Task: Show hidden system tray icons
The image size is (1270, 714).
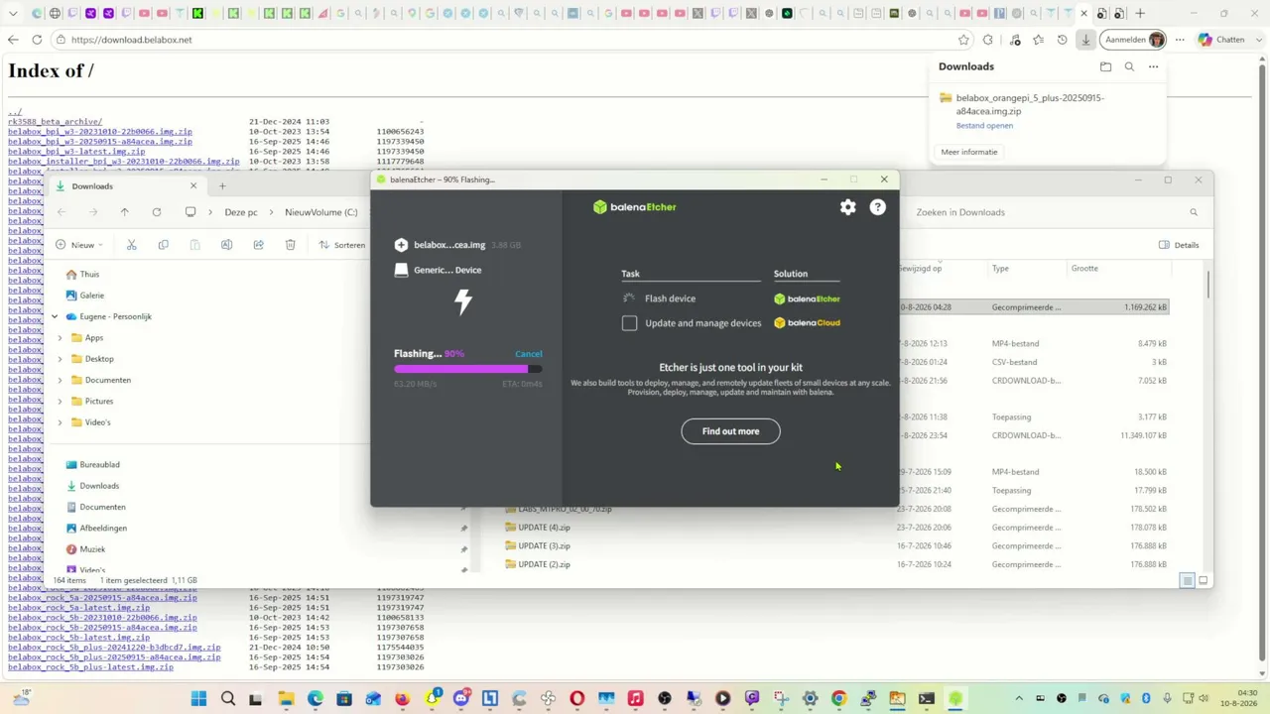Action: point(1021,699)
